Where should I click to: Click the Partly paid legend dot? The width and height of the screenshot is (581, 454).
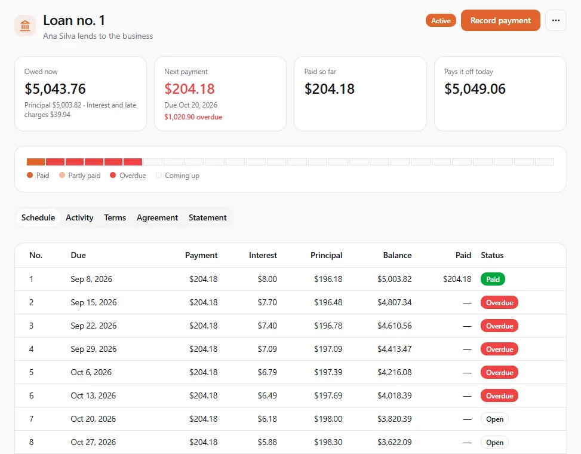62,175
